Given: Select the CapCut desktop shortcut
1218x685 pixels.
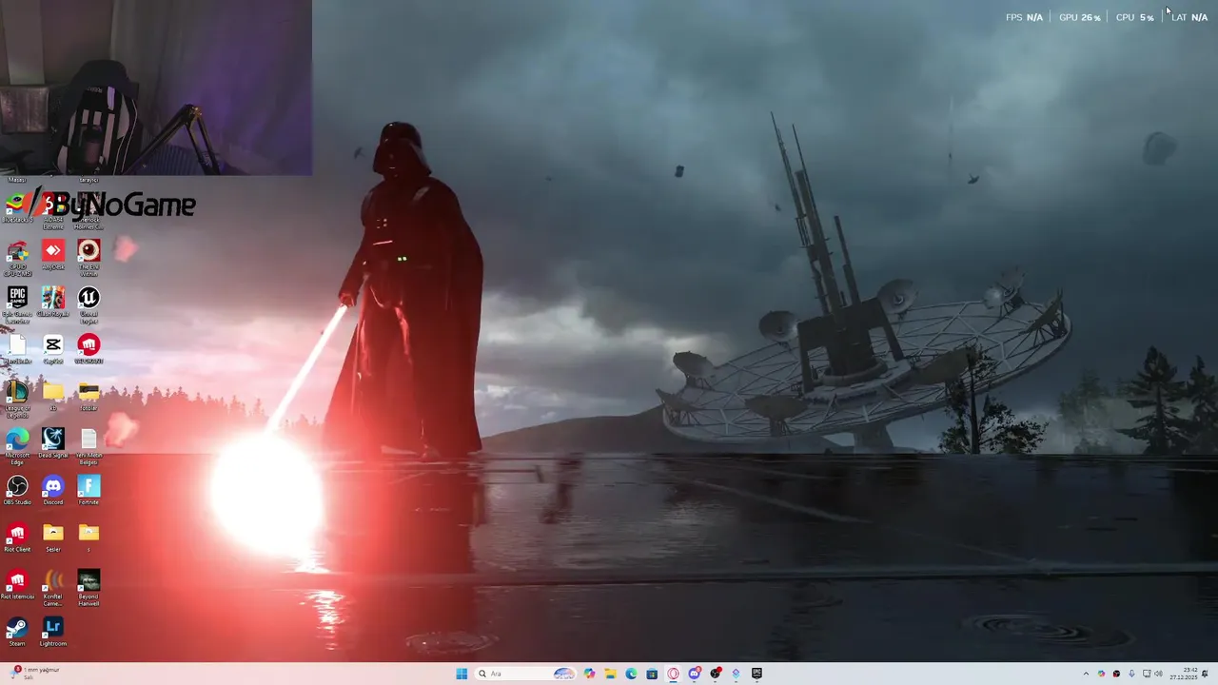Looking at the screenshot, I should pyautogui.click(x=53, y=349).
